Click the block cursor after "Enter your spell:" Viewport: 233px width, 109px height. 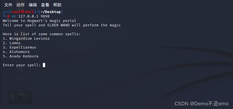click(x=44, y=65)
